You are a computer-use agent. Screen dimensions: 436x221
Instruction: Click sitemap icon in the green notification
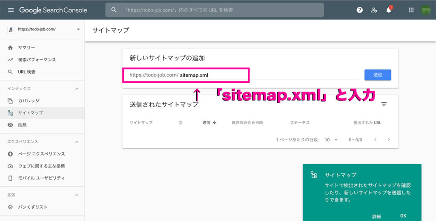[x=314, y=175]
